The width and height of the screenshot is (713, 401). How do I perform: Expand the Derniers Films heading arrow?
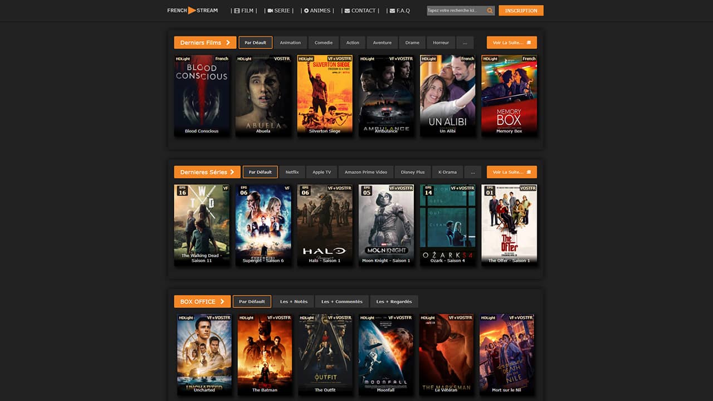coord(228,43)
